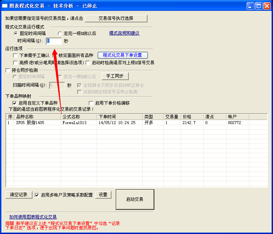Click the 类型 column header

153,117
